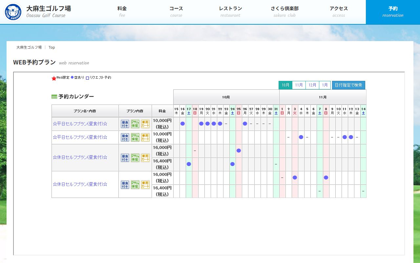
Task: Select the available slot on November 4
Action: (x=301, y=137)
